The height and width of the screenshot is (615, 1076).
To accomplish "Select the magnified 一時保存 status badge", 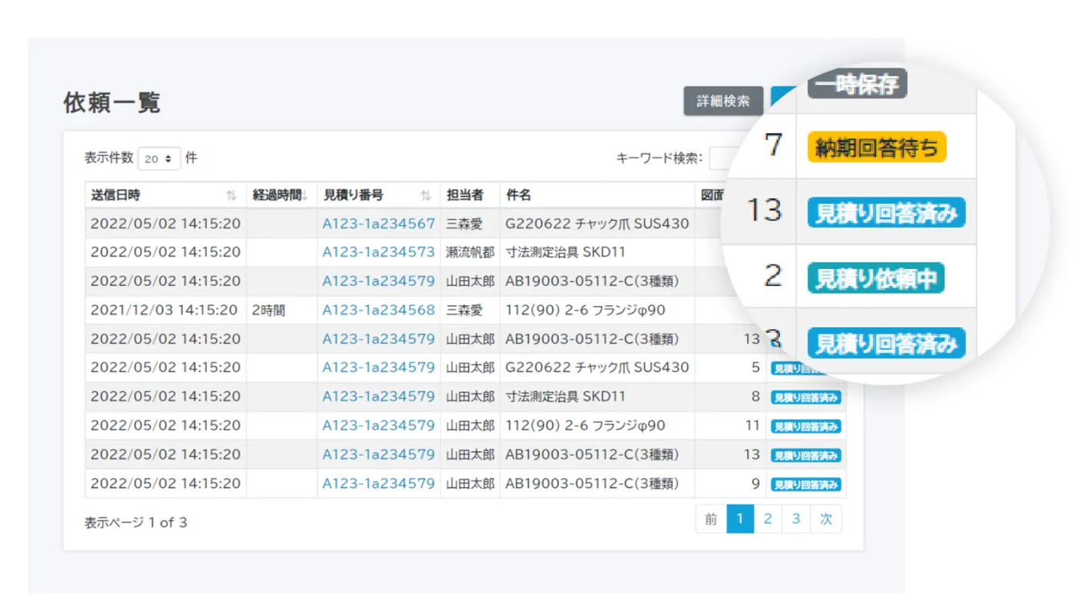I will [858, 84].
